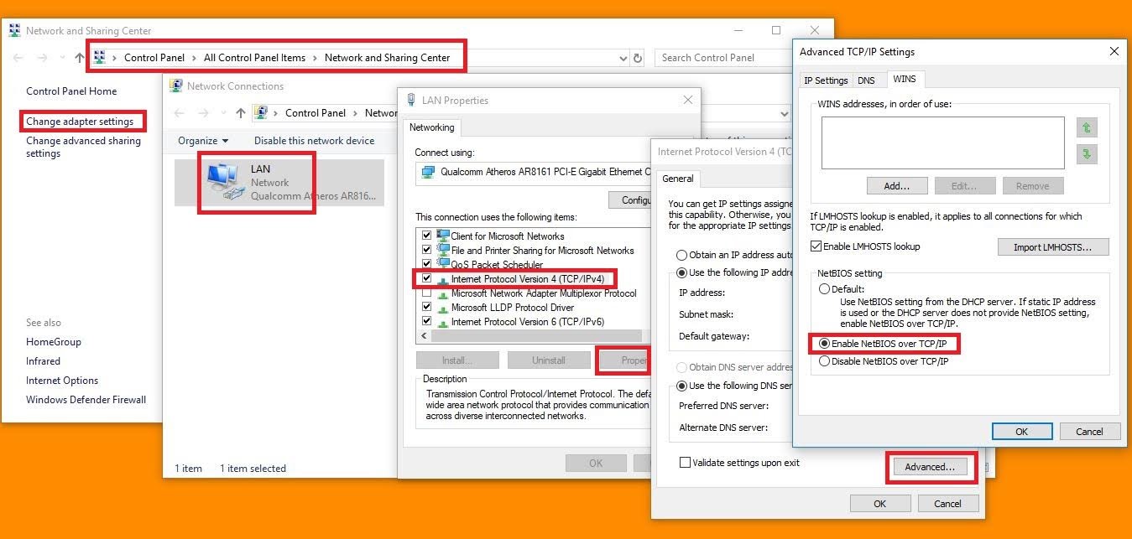The image size is (1132, 539).
Task: Click Add button for WINS addresses
Action: pos(897,186)
